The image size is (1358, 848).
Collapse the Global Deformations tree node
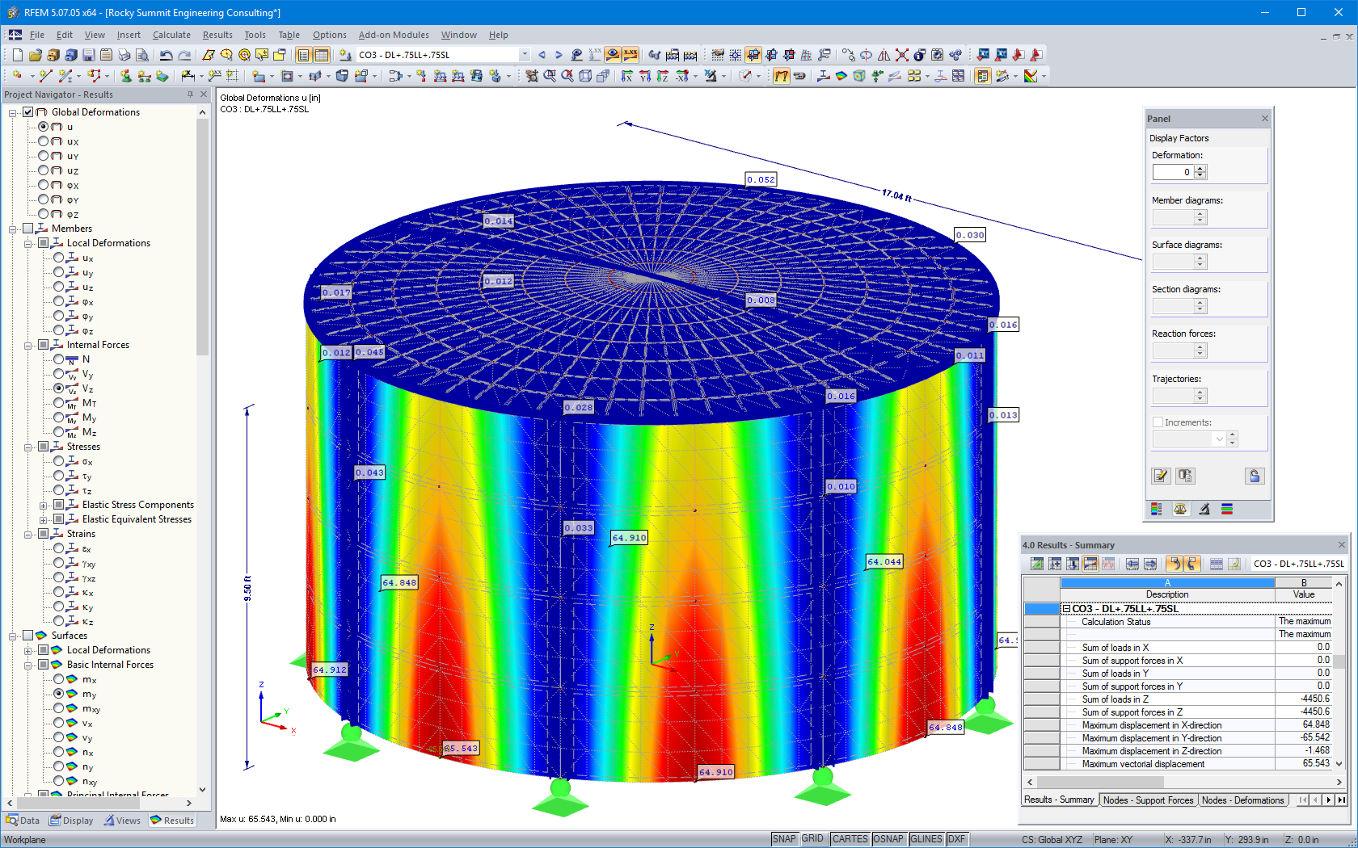click(x=13, y=112)
